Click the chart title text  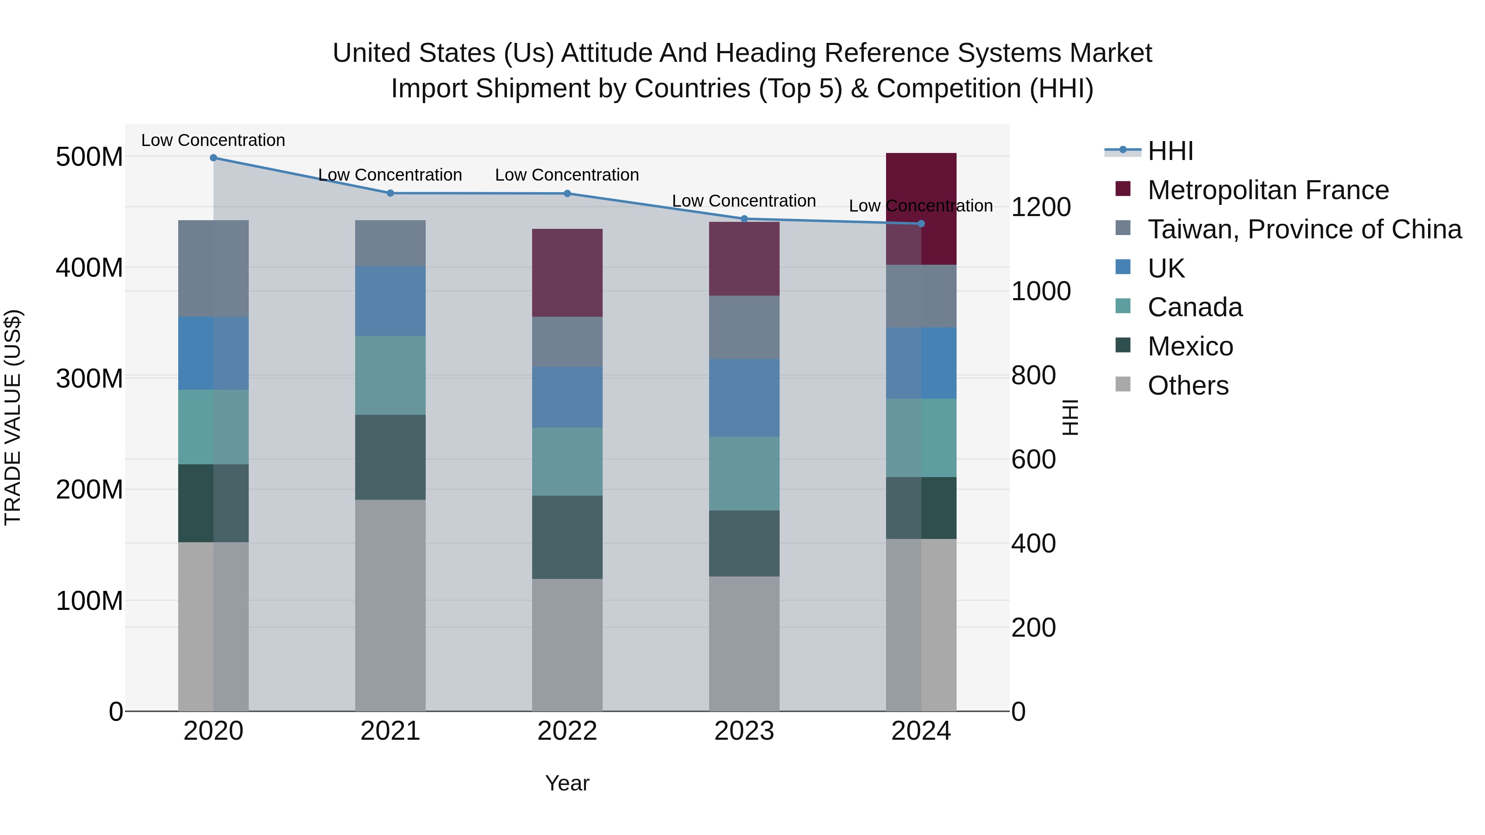click(742, 70)
